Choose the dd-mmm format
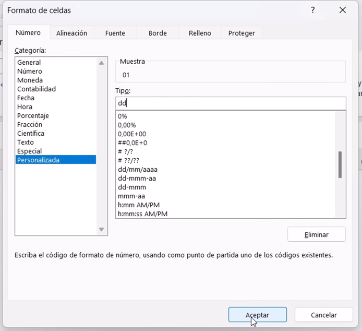 pos(225,187)
